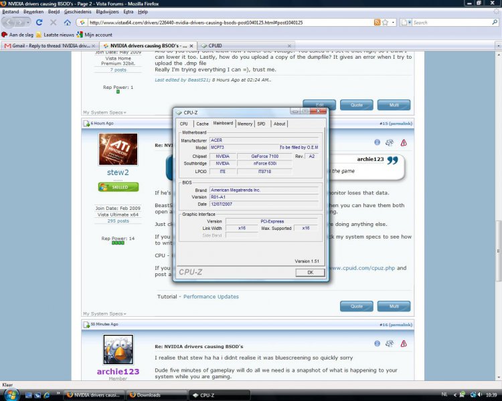Screen dimensions: 502x401
Task: Click Aan de slag bookmark
Action: click(x=17, y=35)
